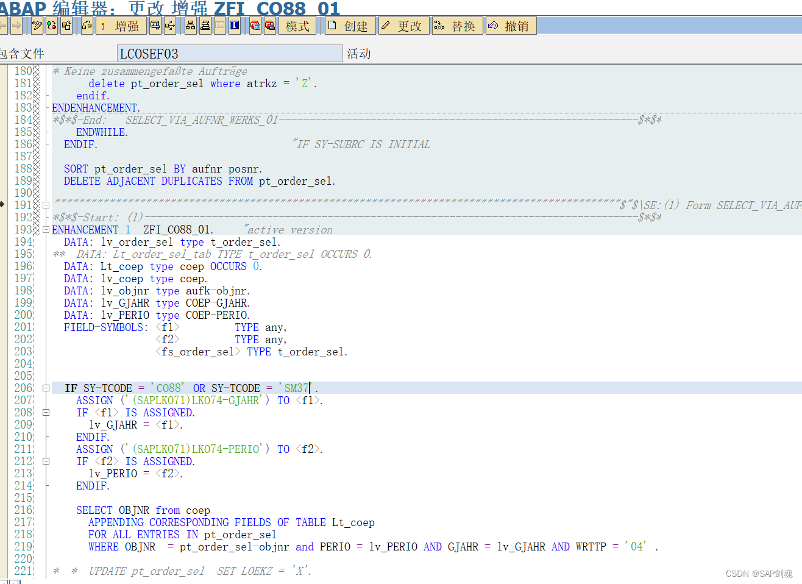Click 'DELETE ADJACENT DUPLICATES FROM pt_order_sel' line
This screenshot has height=584, width=802.
(199, 181)
